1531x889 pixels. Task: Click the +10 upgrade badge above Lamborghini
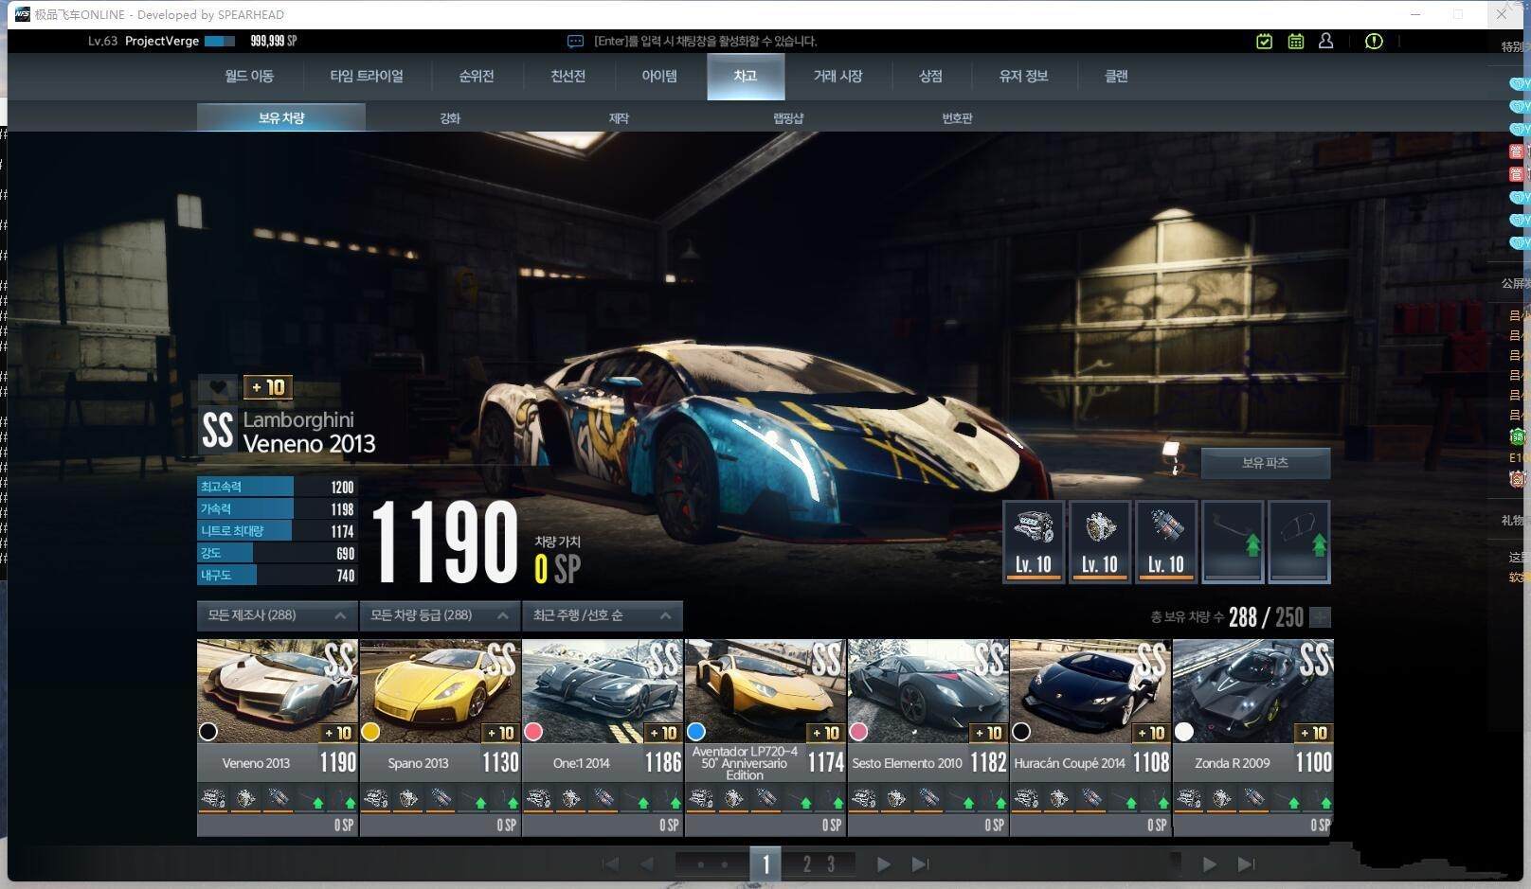tap(268, 387)
